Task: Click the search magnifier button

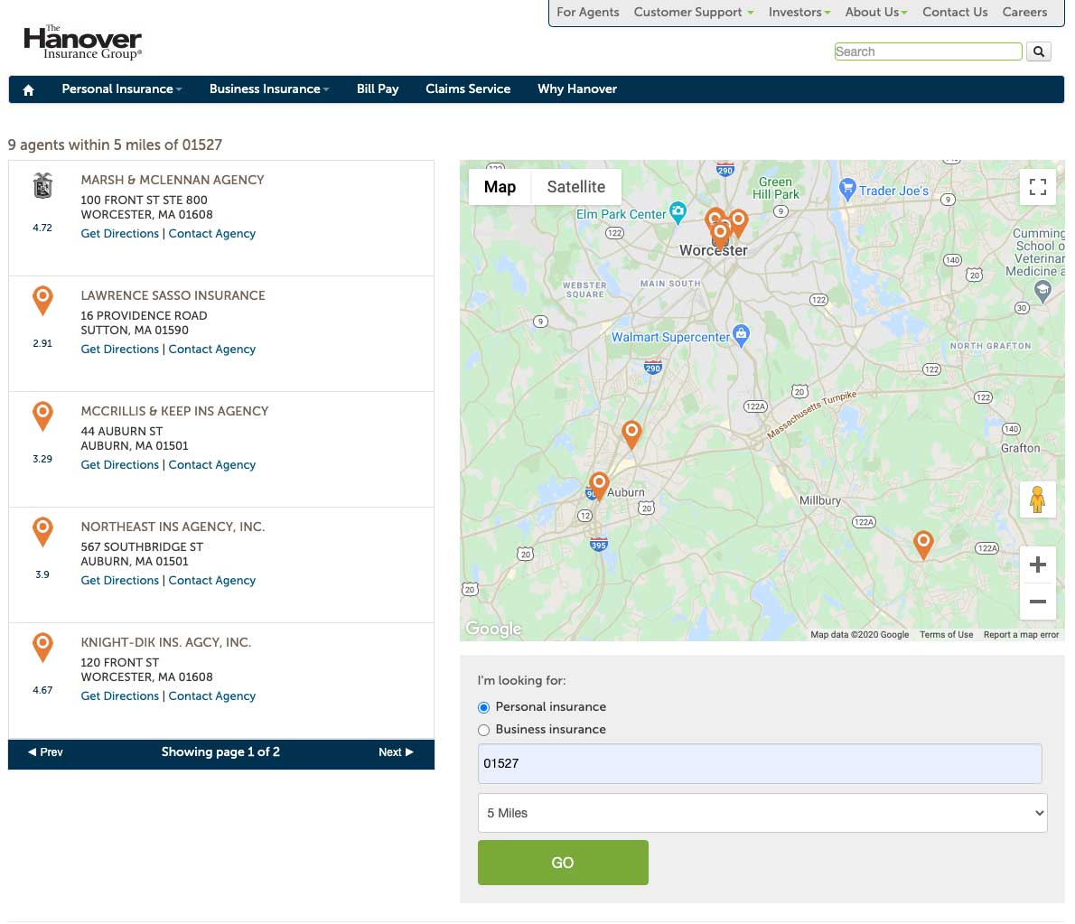Action: (x=1039, y=51)
